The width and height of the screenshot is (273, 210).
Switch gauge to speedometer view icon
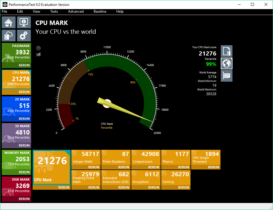[x=38, y=48]
